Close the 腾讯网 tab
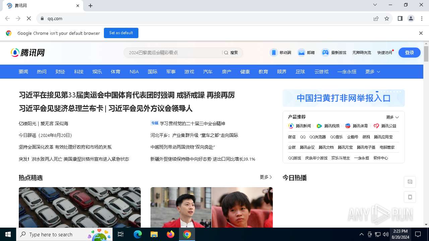Viewport: 429px width, 241px height. [x=78, y=6]
